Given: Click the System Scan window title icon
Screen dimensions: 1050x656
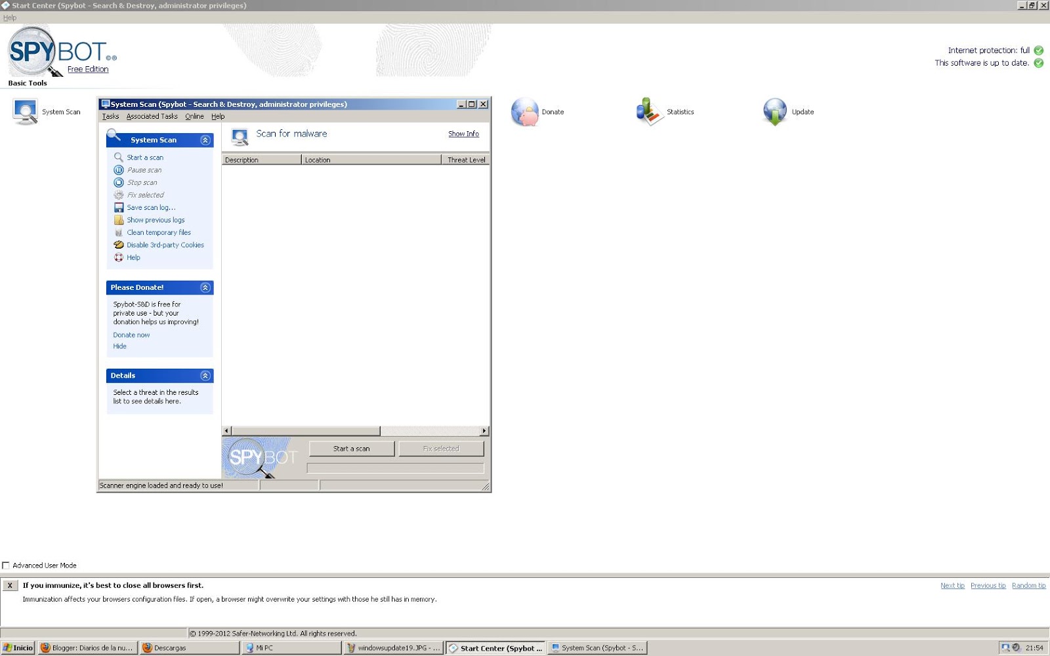Looking at the screenshot, I should point(105,104).
